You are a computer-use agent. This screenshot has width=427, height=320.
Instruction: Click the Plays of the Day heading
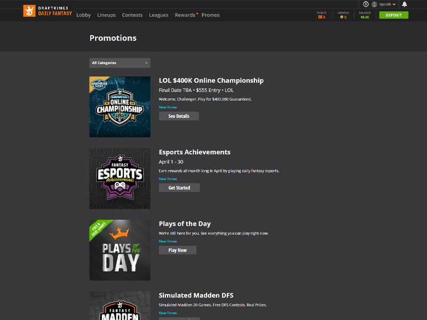(x=185, y=223)
